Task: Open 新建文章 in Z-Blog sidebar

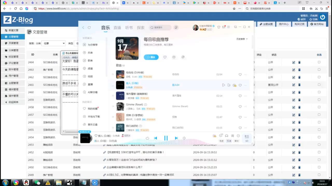Action: click(13, 30)
